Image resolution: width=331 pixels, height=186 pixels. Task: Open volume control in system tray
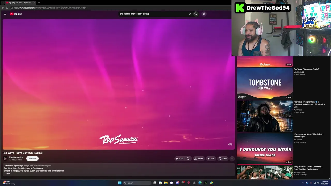318,183
